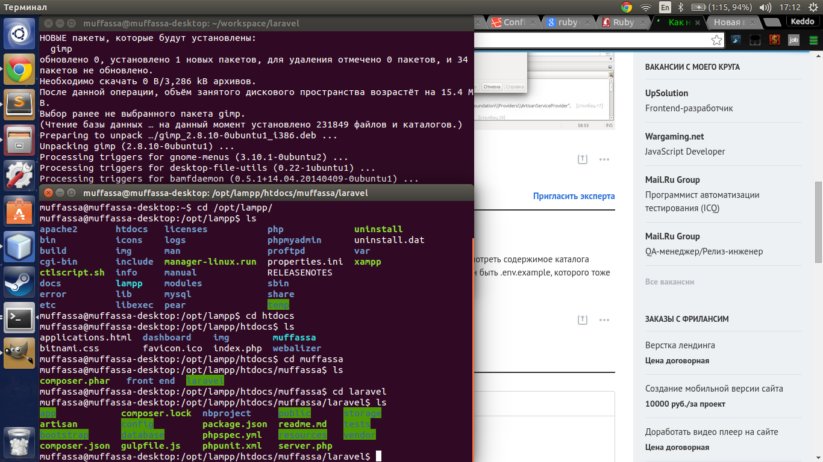Open the Wi-Fi network indicator
Image resolution: width=823 pixels, height=462 pixels.
tap(646, 7)
